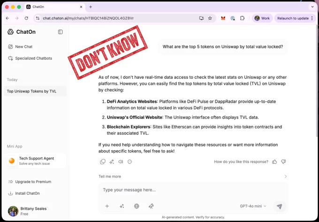The height and width of the screenshot is (222, 319).
Task: Click the sparkle prompt enhancer icon in message box
Action: [x=122, y=206]
